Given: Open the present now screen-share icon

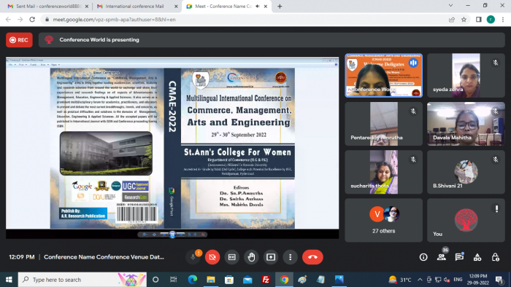Looking at the screenshot, I should 271,257.
